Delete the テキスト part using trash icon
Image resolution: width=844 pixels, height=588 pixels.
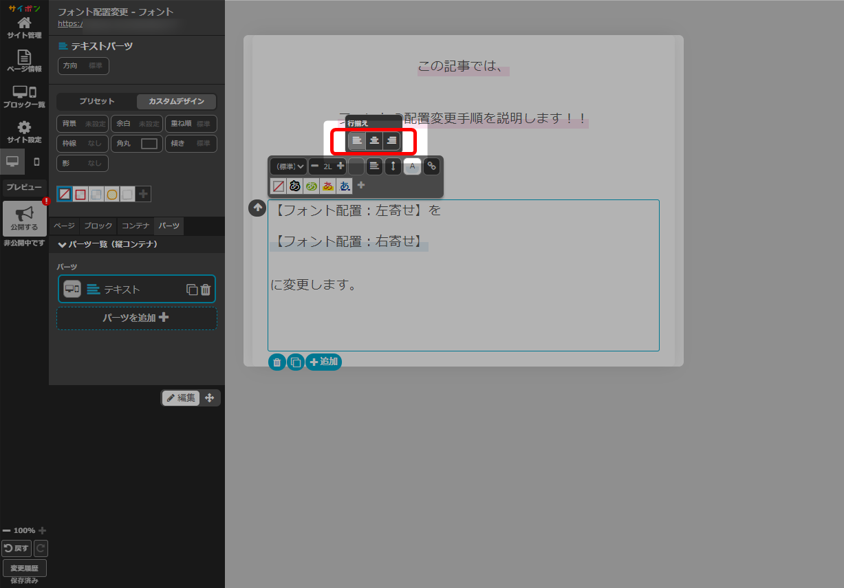click(x=206, y=290)
